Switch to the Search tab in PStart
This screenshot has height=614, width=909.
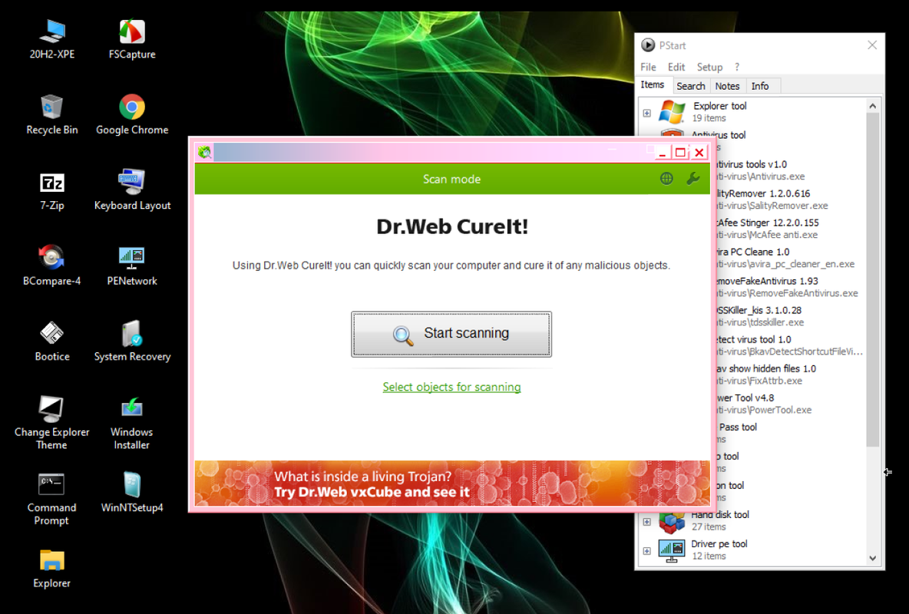pyautogui.click(x=691, y=86)
